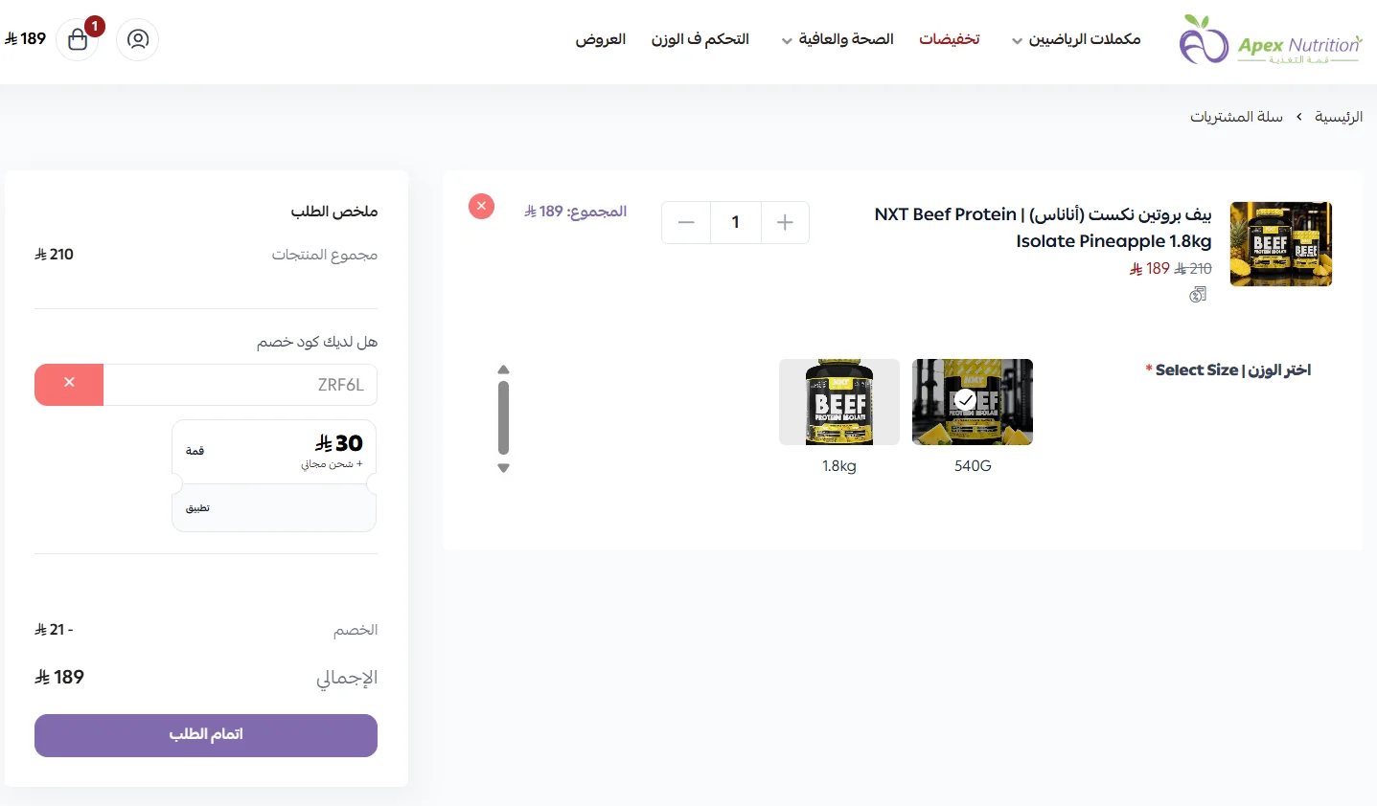Click the ملخص الطلب heading
This screenshot has width=1377, height=806.
coord(334,211)
